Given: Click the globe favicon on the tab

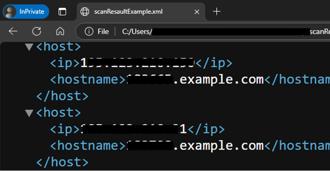Looking at the screenshot, I should [x=85, y=12].
